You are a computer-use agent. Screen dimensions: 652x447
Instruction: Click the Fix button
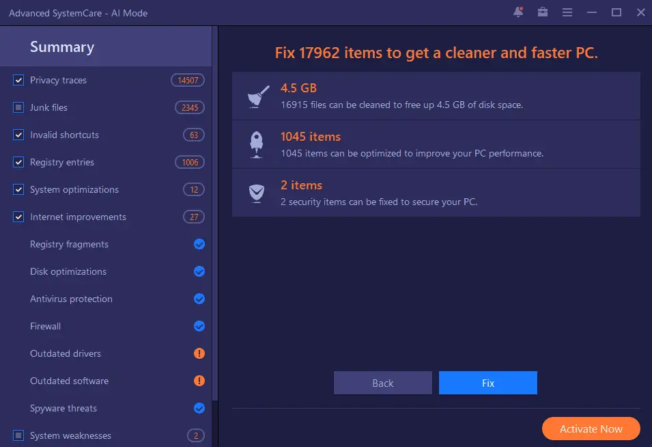pyautogui.click(x=487, y=383)
